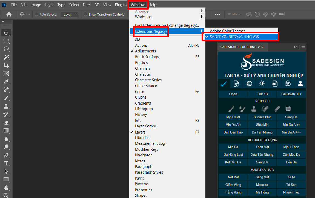The height and width of the screenshot is (198, 315).
Task: Choose History from the Window menu
Action: coord(141,115)
